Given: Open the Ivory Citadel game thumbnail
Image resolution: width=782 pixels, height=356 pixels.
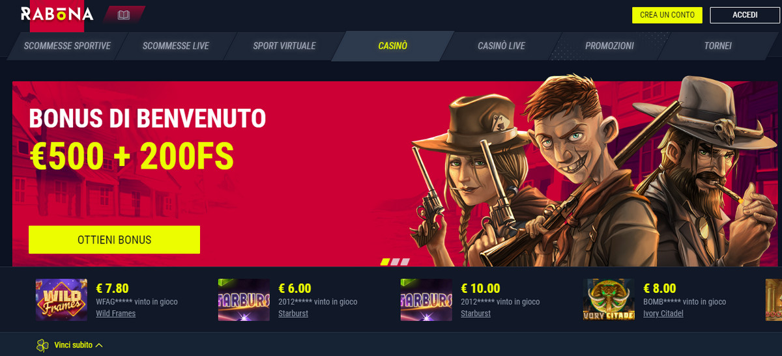Looking at the screenshot, I should [609, 300].
